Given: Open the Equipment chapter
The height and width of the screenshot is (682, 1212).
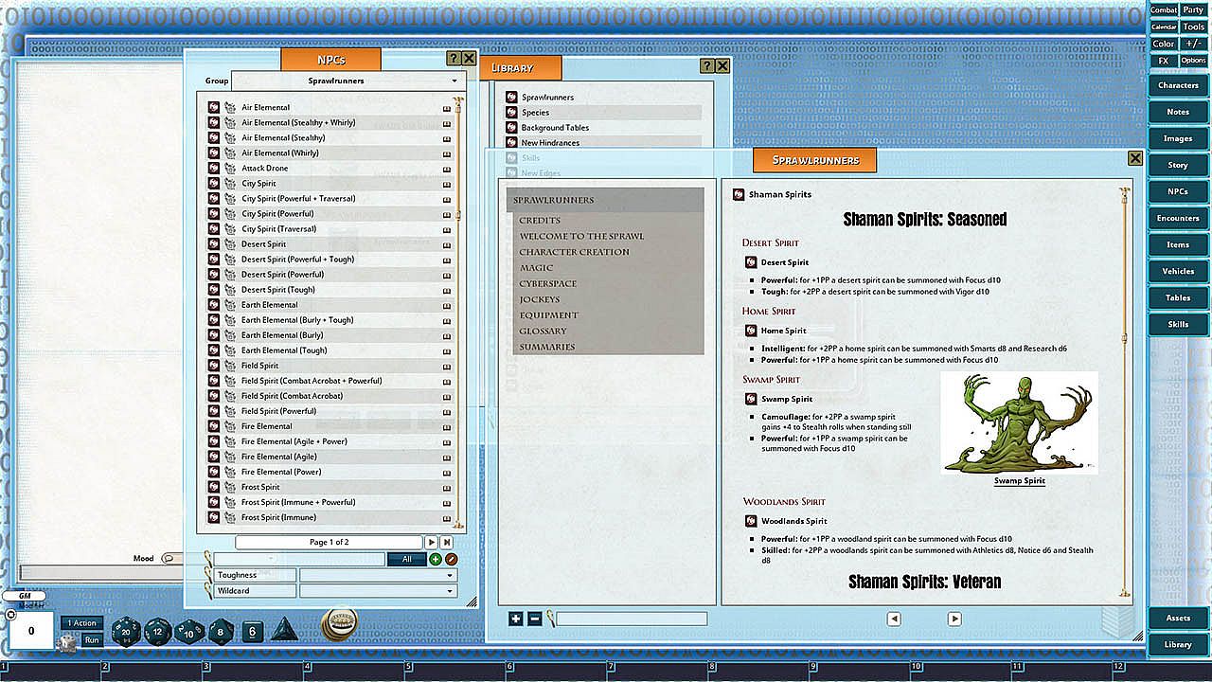Looking at the screenshot, I should pos(549,315).
